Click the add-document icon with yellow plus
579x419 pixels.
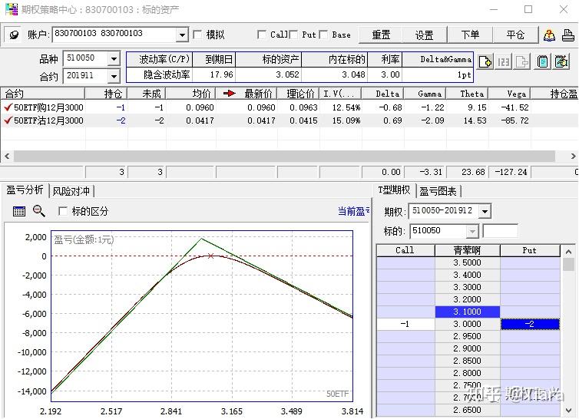click(x=485, y=61)
